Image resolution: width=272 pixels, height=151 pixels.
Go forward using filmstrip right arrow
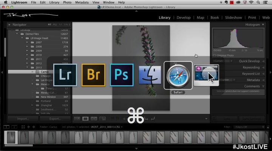pyautogui.click(x=34, y=127)
